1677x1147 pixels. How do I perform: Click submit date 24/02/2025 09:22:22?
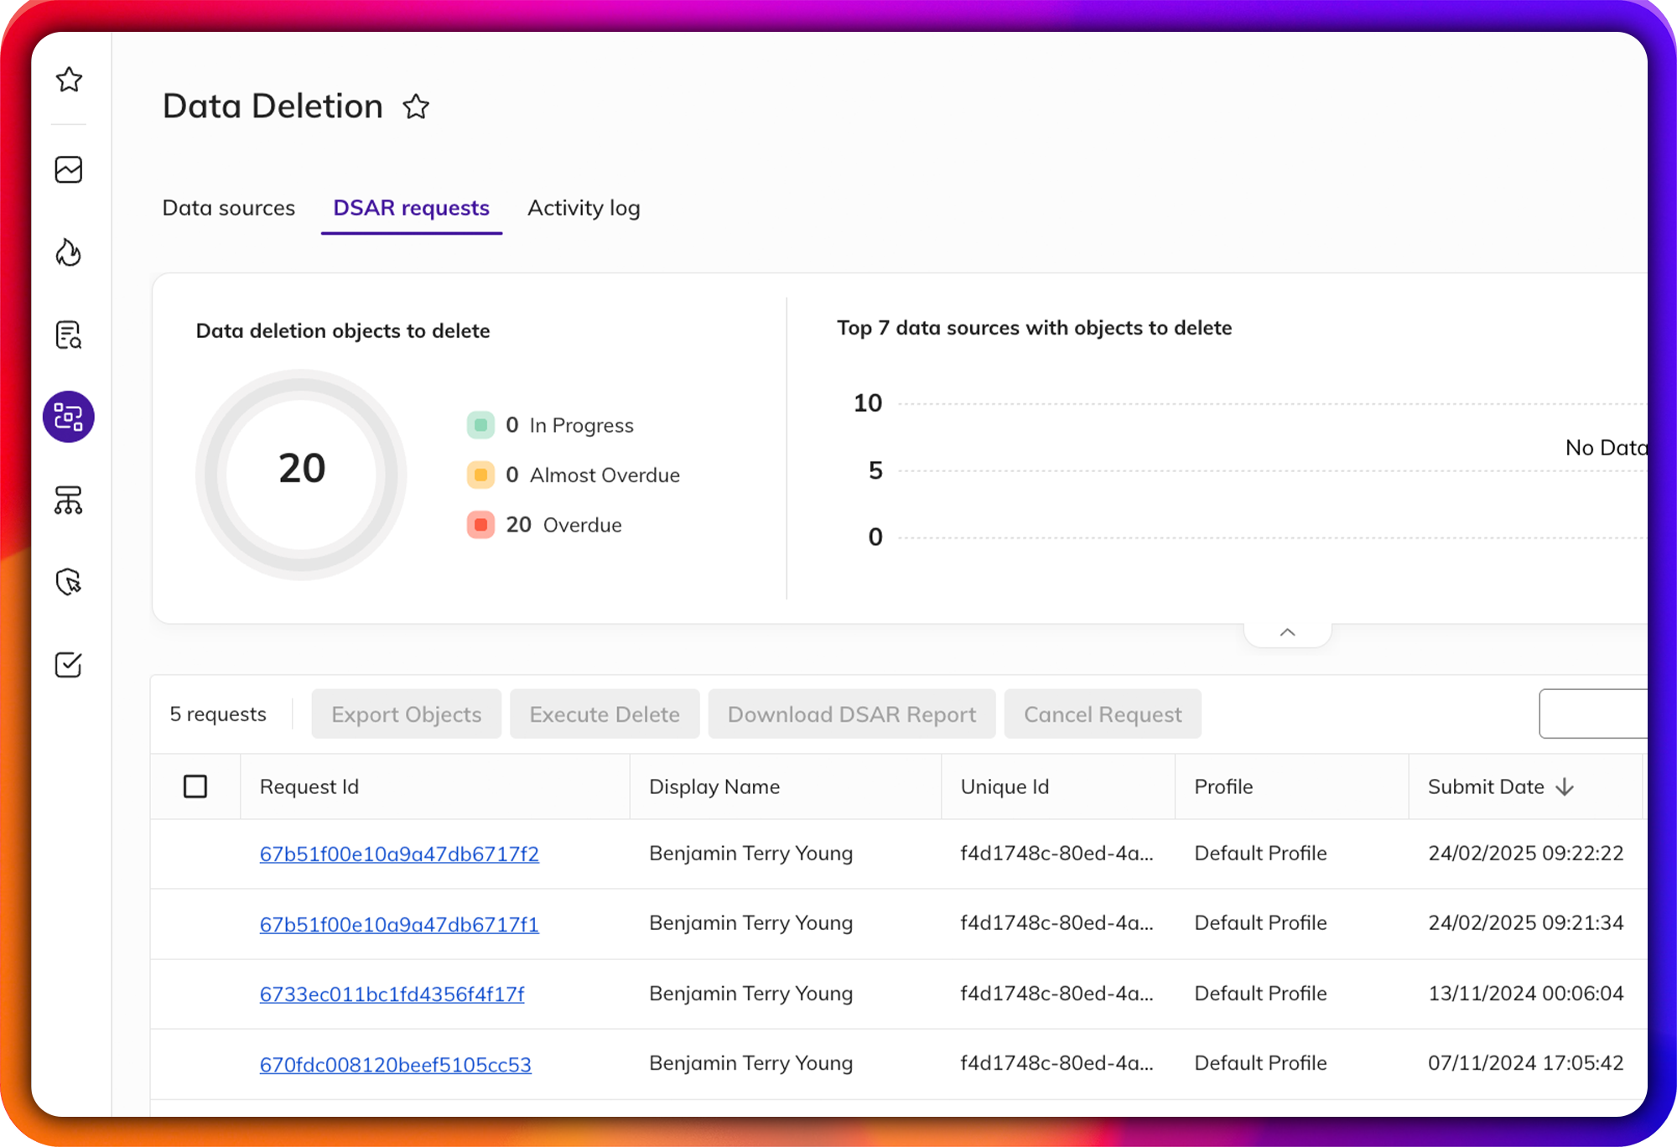1526,853
